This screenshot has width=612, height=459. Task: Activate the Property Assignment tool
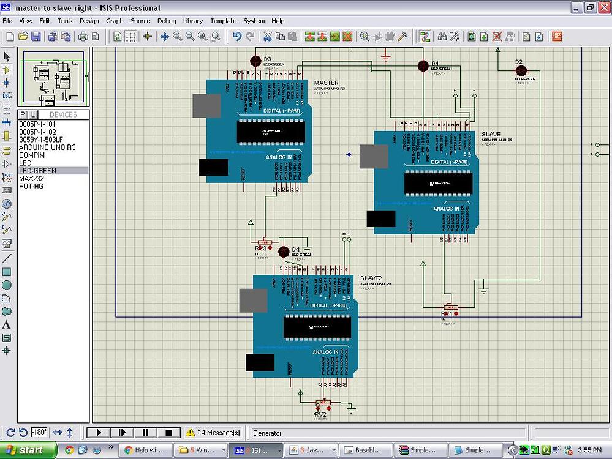[455, 37]
